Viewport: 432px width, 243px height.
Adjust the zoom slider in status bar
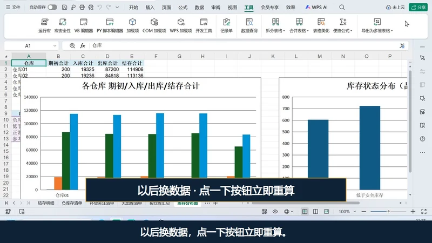pyautogui.click(x=388, y=212)
